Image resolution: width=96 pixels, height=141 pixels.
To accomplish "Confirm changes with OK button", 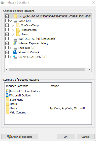I will pyautogui.click(x=66, y=137).
